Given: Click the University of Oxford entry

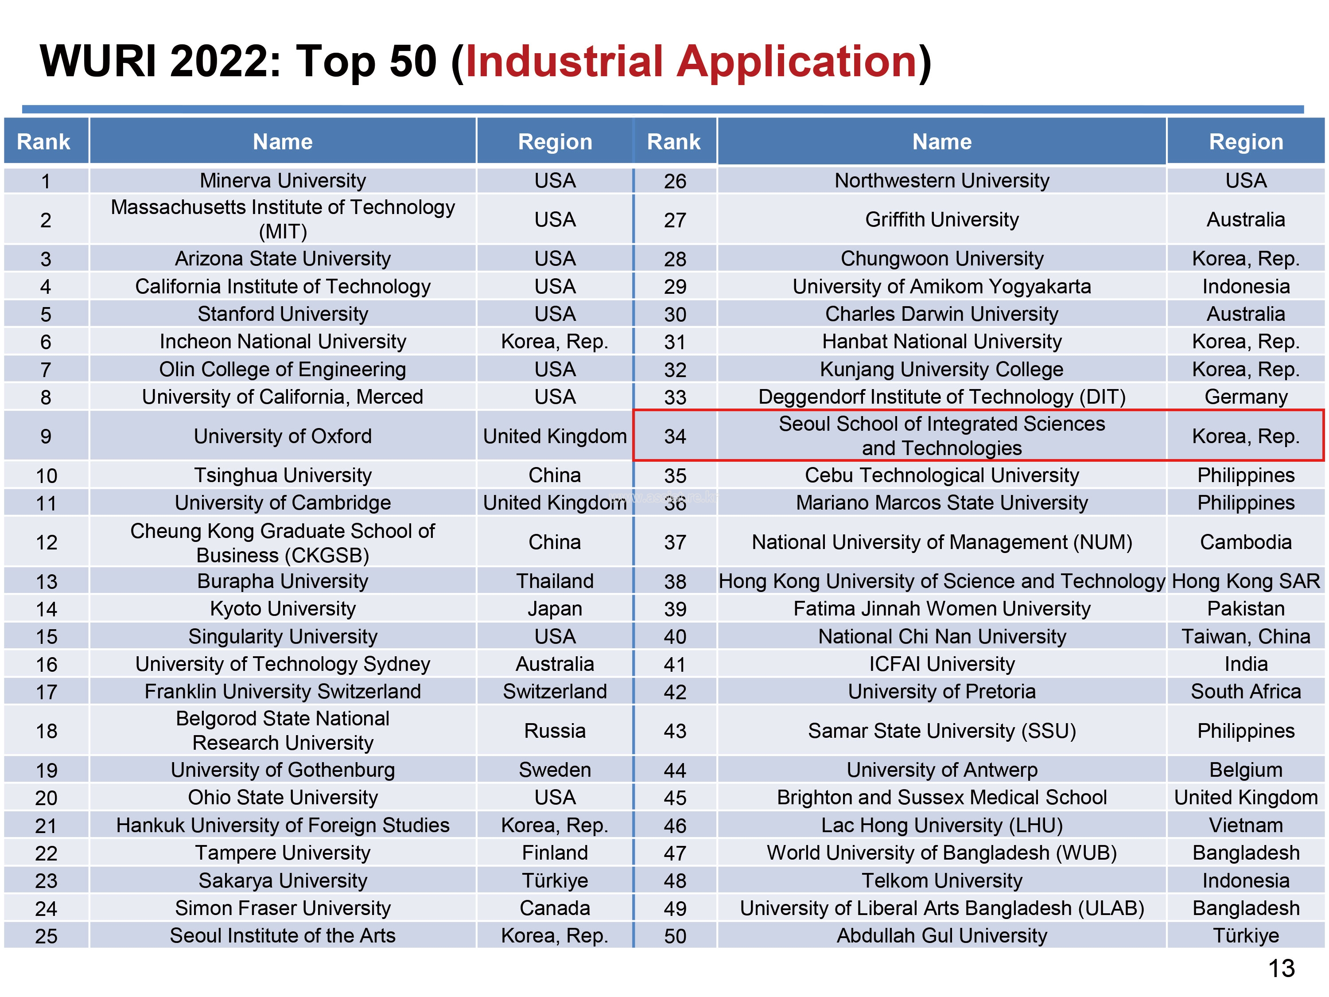Looking at the screenshot, I should pos(282,436).
